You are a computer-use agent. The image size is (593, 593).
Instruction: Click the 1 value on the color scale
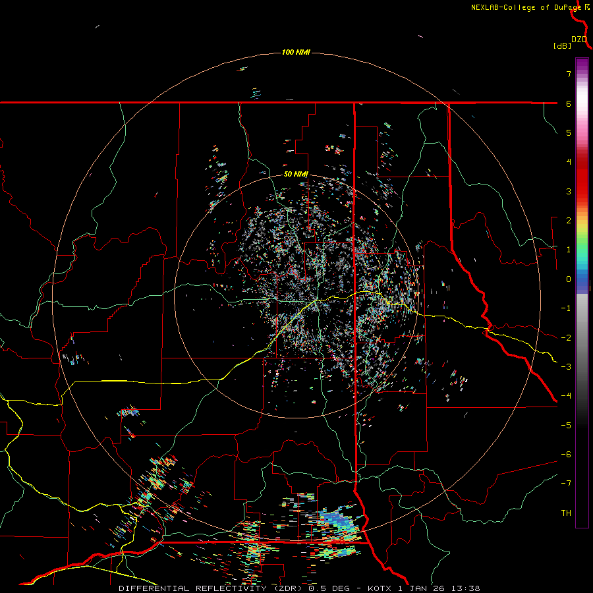point(569,250)
